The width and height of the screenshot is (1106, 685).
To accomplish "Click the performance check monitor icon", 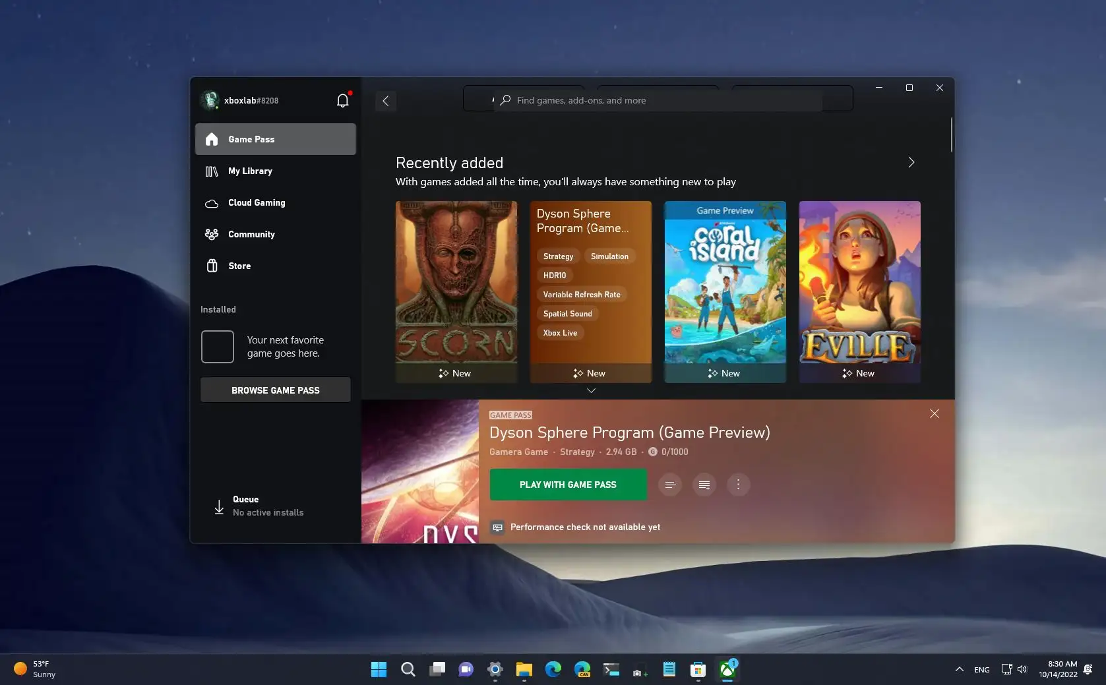I will coord(498,527).
